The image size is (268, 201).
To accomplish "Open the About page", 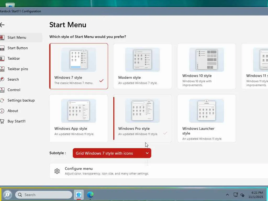I will pyautogui.click(x=21, y=111).
